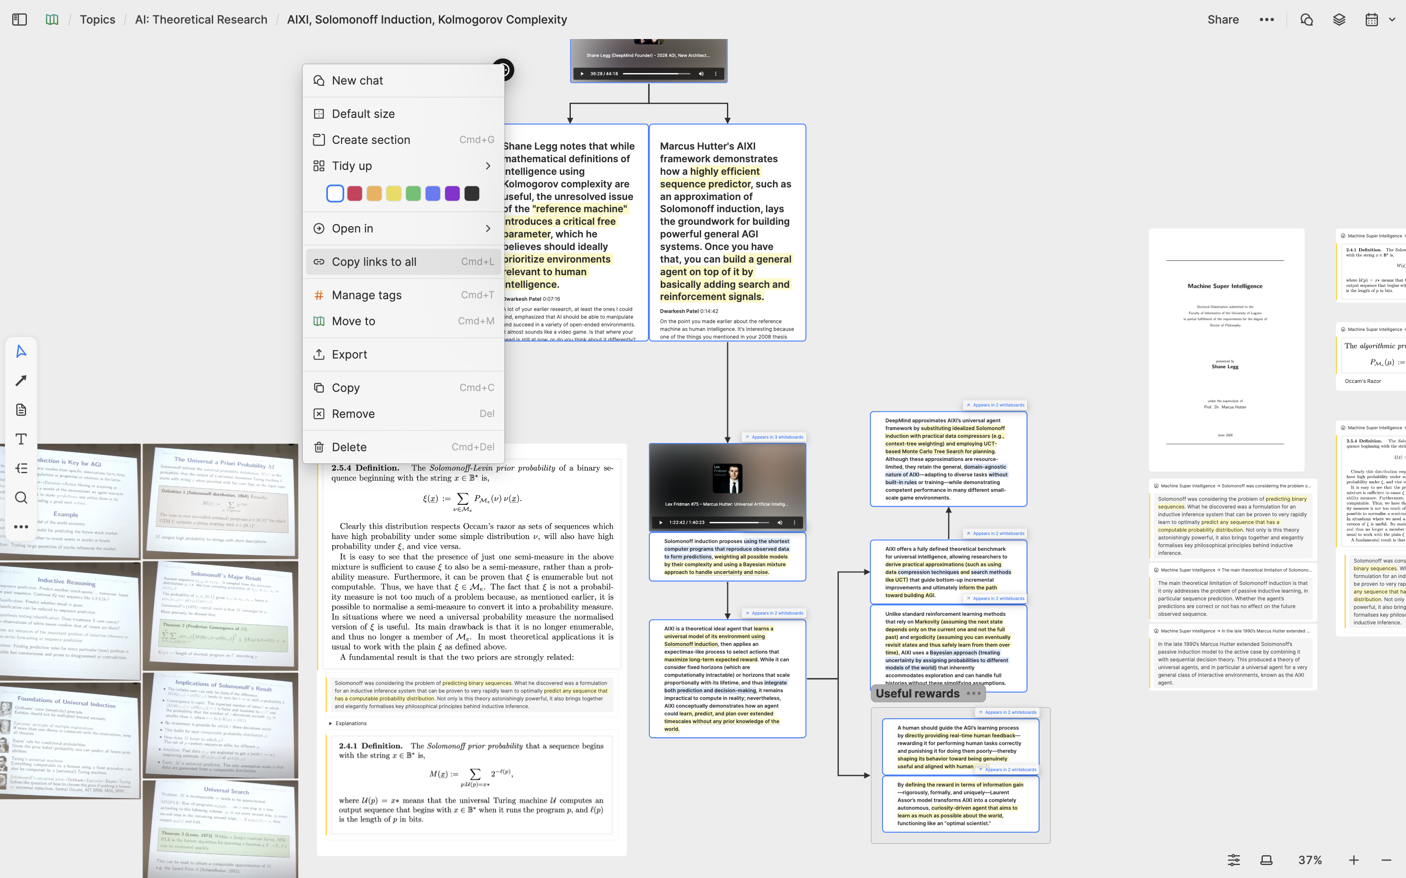1406x878 pixels.
Task: Pick the black color swatch
Action: (472, 193)
